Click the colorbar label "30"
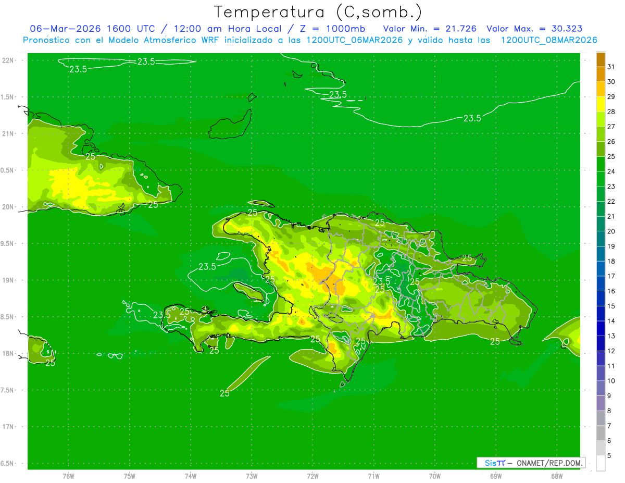This screenshot has height=483, width=625. [x=611, y=82]
